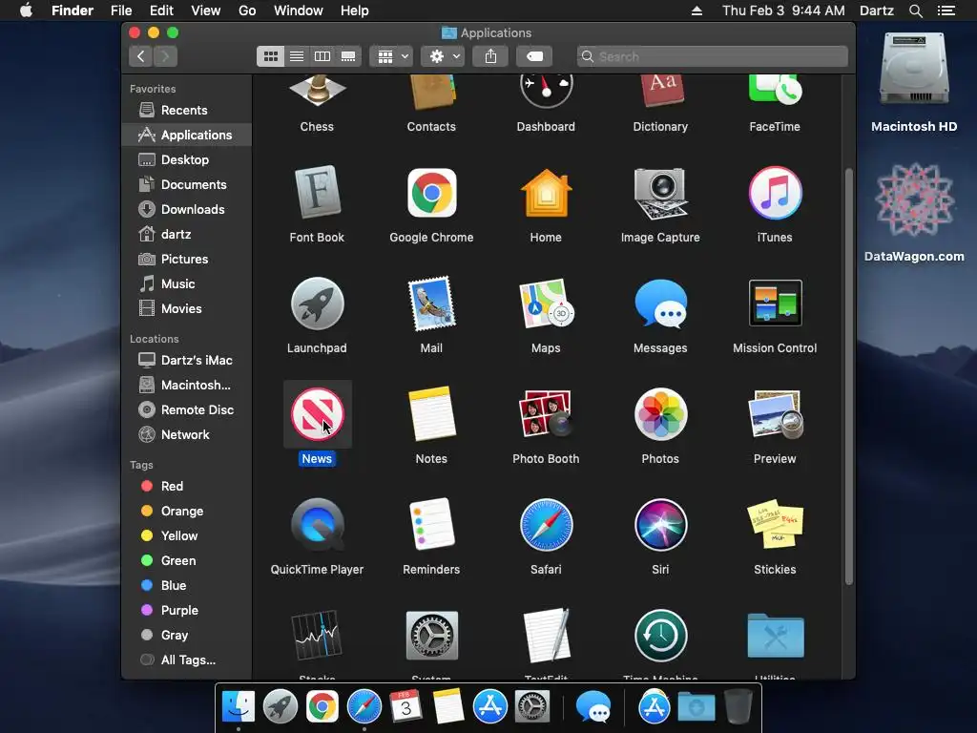Select the Utilities folder icon
The height and width of the screenshot is (733, 977).
[775, 635]
